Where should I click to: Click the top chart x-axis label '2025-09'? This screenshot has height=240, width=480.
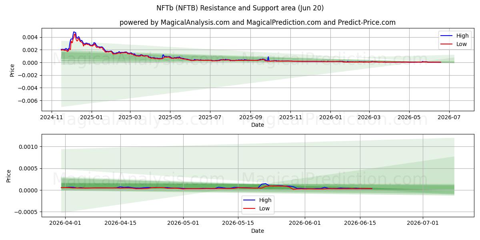click(x=251, y=117)
